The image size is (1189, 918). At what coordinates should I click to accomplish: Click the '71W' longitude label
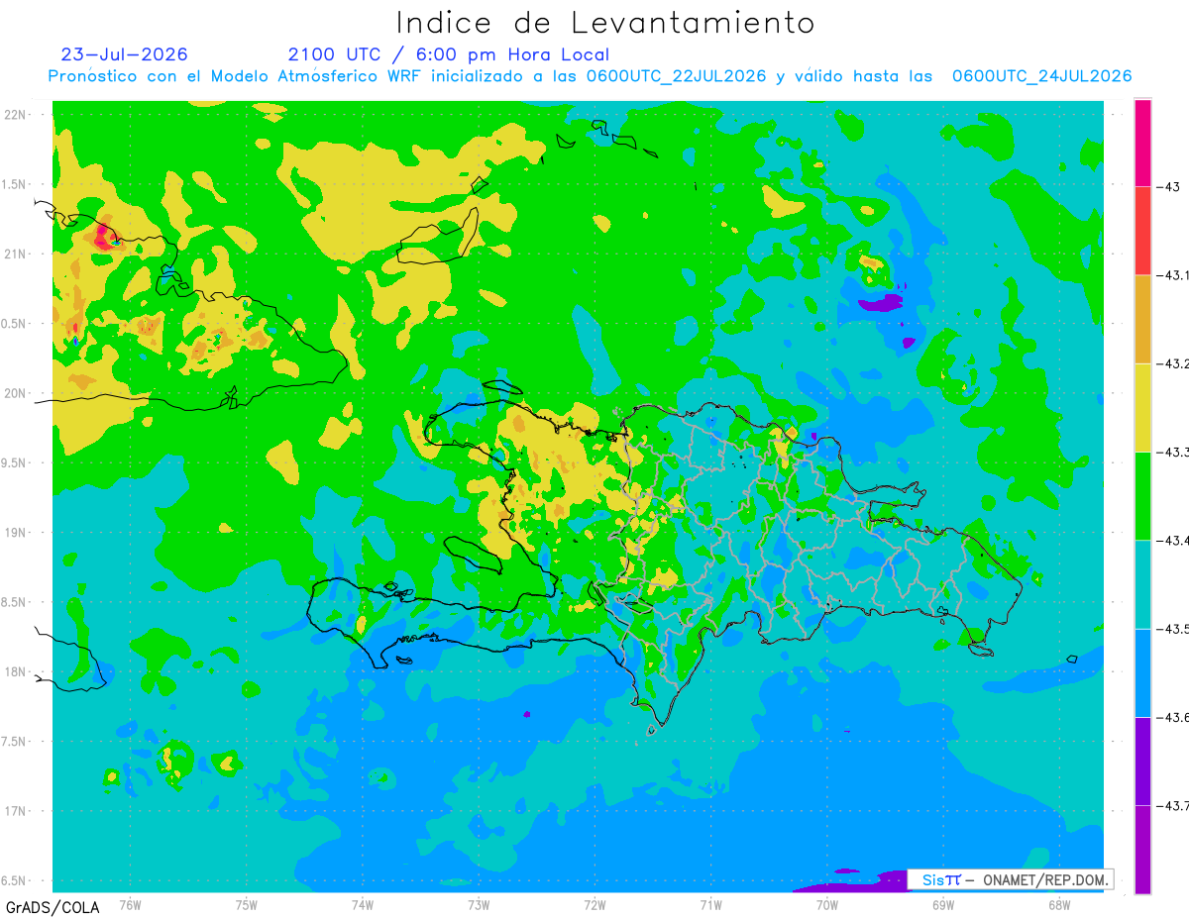pos(710,905)
